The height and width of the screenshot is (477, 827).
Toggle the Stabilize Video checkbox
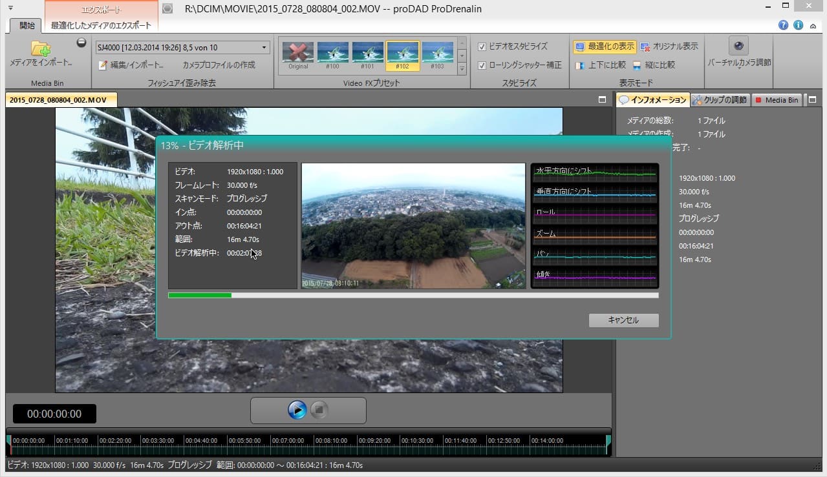[482, 46]
